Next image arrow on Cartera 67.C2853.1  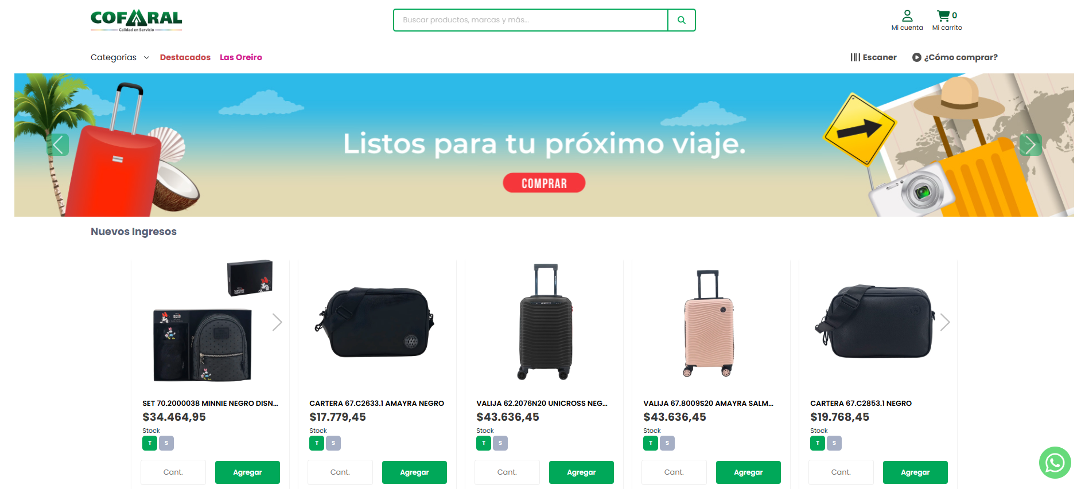(945, 322)
